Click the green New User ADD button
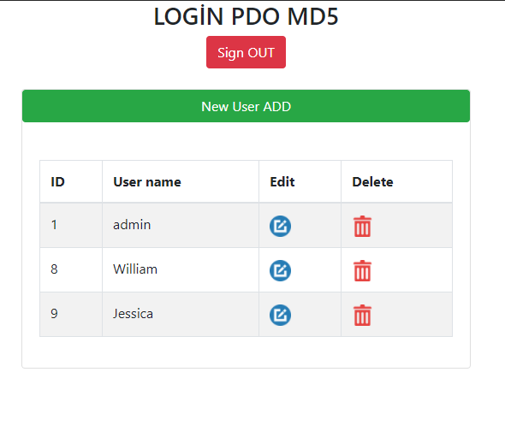Screen dimensions: 505x443 (x=246, y=106)
